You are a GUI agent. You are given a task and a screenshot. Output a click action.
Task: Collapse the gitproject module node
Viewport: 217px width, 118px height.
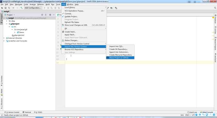[x=7, y=24]
